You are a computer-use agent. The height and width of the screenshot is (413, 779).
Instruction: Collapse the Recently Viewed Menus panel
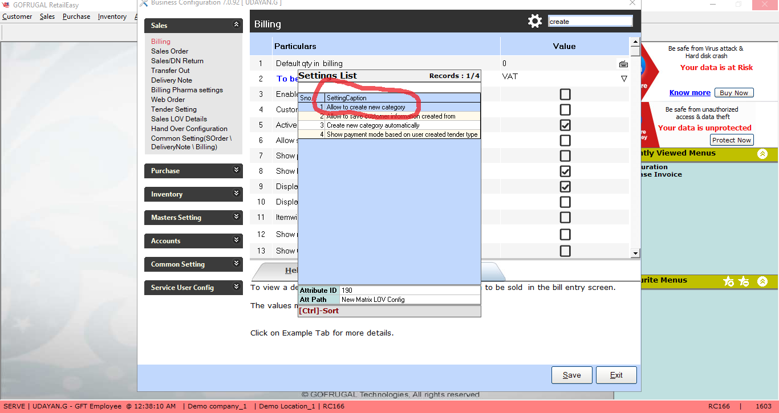click(762, 154)
